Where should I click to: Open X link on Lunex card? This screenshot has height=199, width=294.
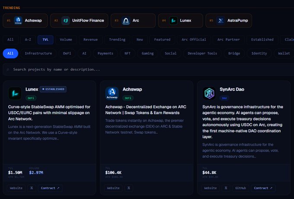click(x=32, y=188)
